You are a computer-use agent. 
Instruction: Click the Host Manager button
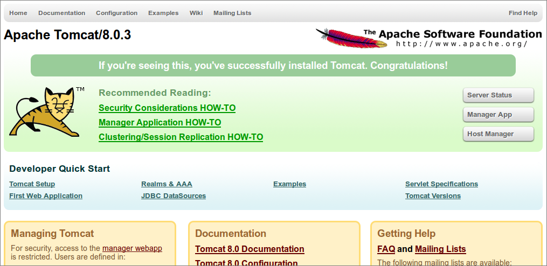pos(498,134)
